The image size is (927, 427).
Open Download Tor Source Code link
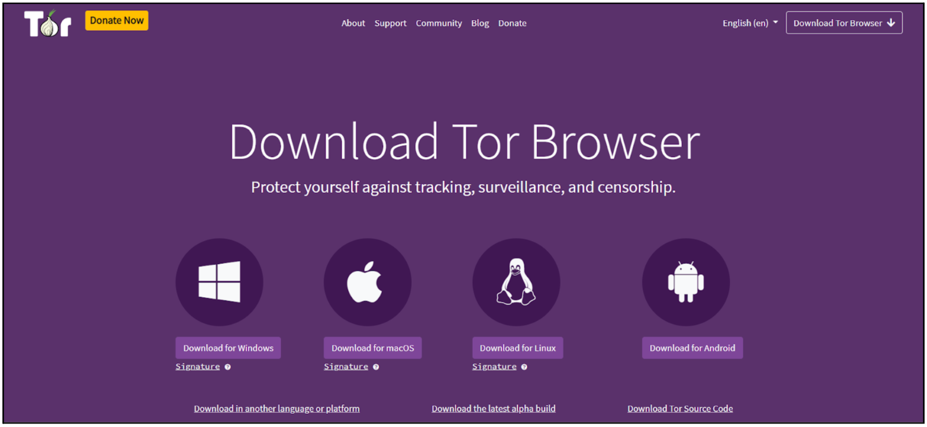[x=680, y=408]
